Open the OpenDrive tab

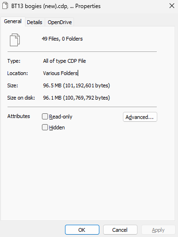[x=60, y=22]
